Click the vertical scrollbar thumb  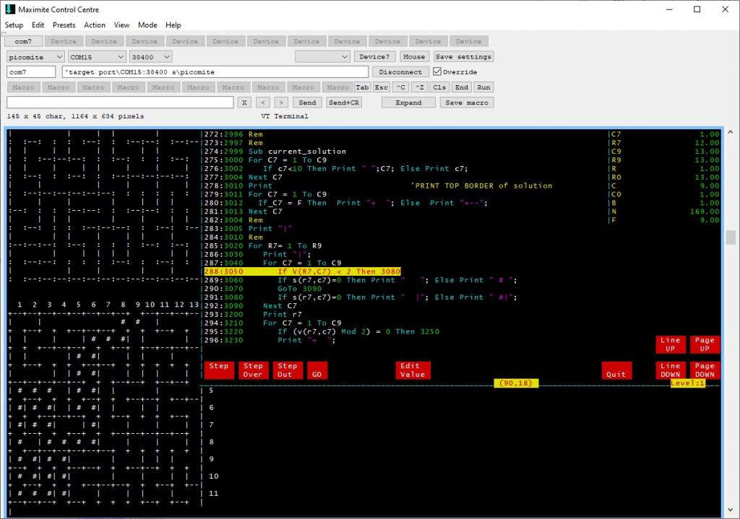pyautogui.click(x=731, y=237)
